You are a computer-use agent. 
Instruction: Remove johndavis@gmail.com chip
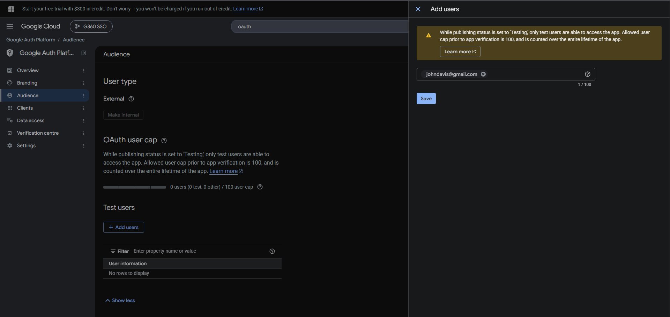click(483, 74)
